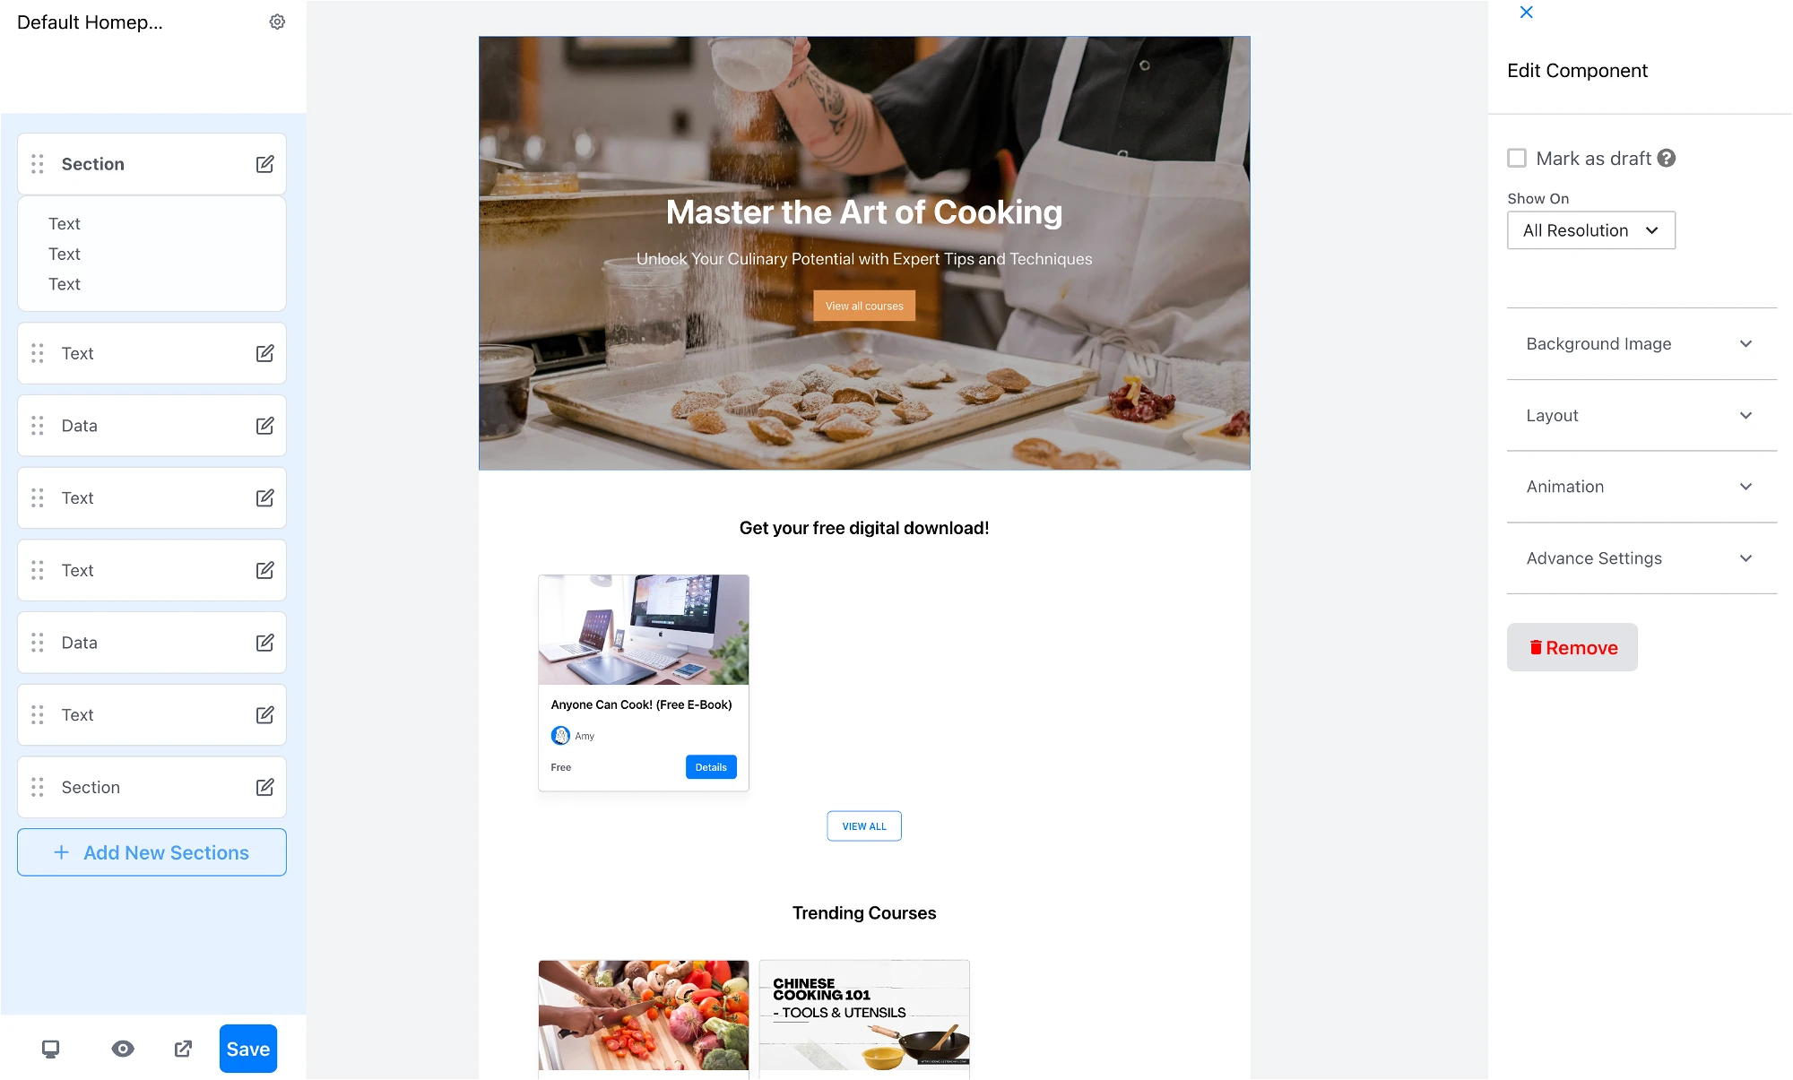The height and width of the screenshot is (1080, 1793).
Task: Click the red Remove button
Action: 1572,647
